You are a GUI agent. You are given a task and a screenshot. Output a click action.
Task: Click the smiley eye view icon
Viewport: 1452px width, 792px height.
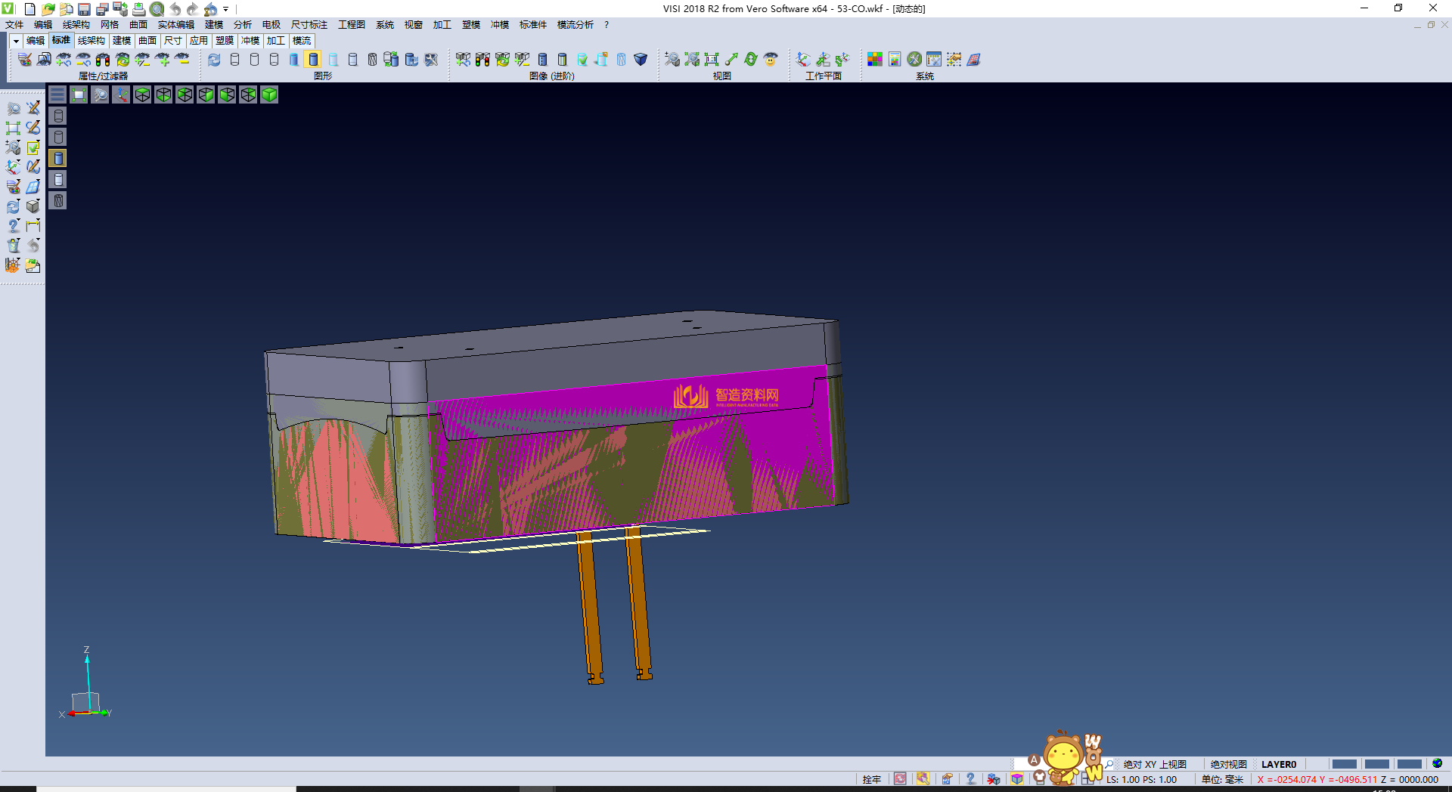(x=771, y=59)
